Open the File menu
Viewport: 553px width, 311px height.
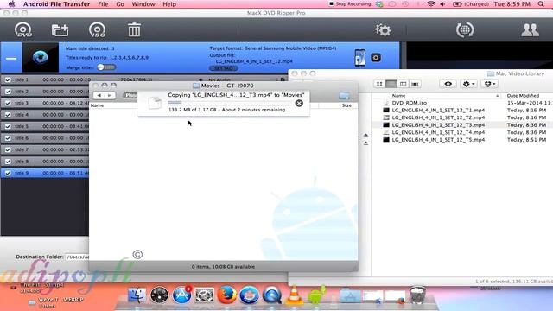pyautogui.click(x=103, y=4)
